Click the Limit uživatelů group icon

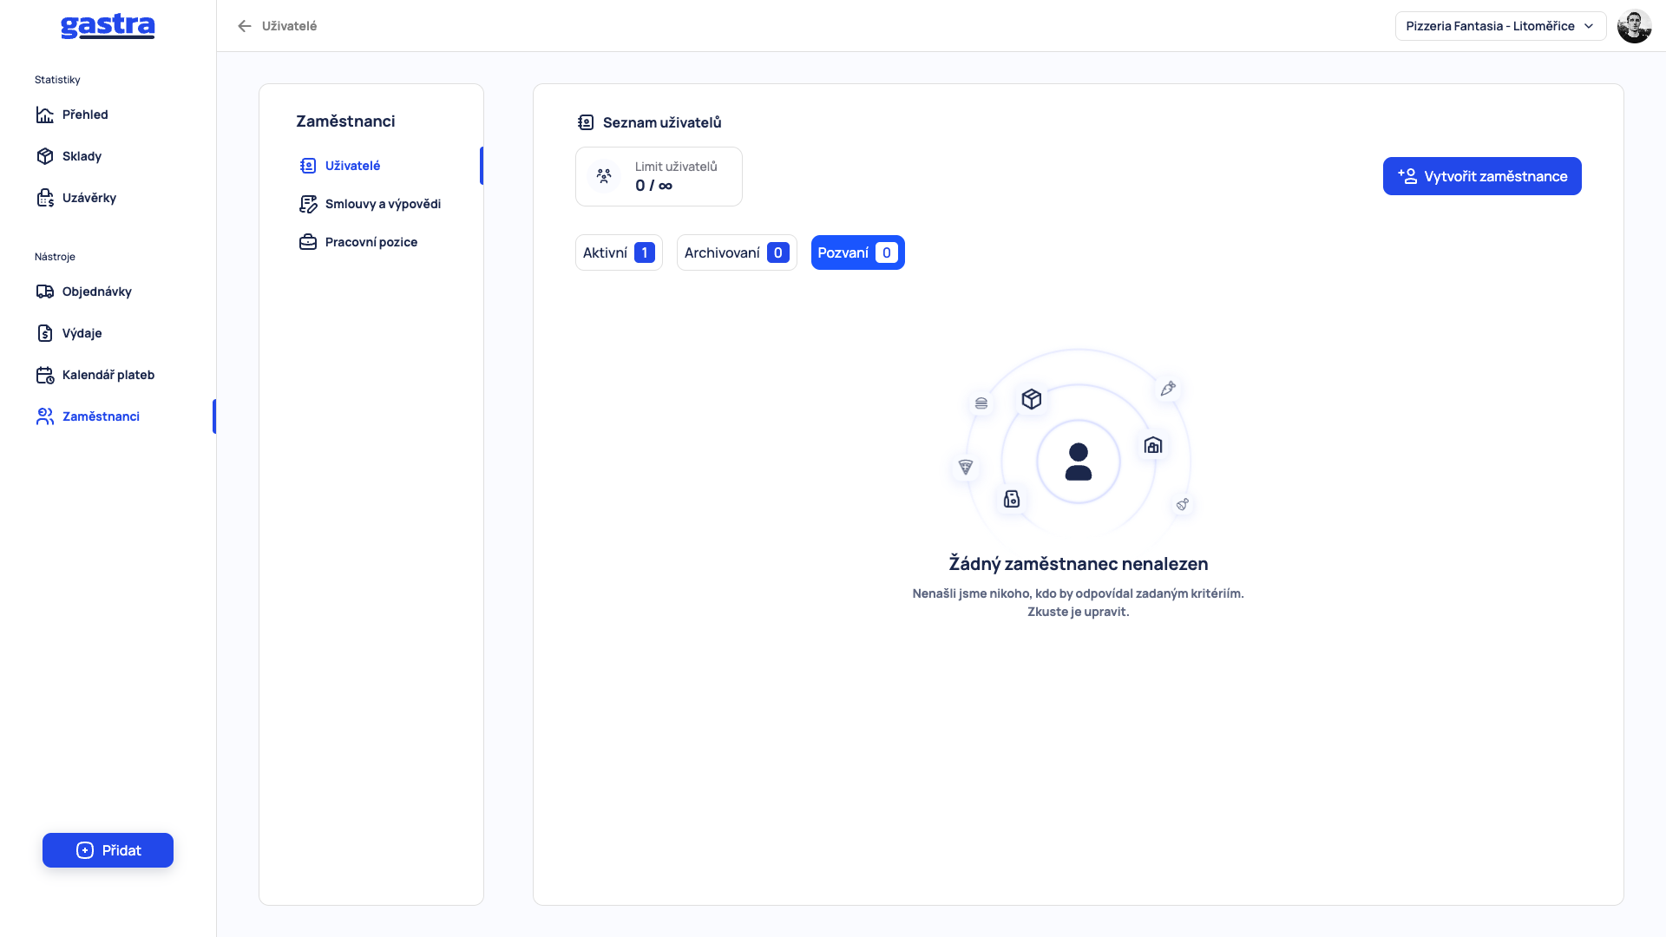coord(604,176)
